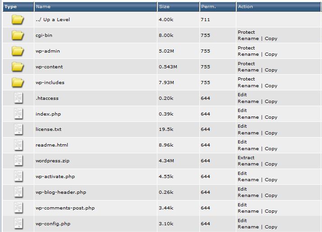Click the .htaccess file icon
Image resolution: width=322 pixels, height=232 pixels.
pos(18,98)
